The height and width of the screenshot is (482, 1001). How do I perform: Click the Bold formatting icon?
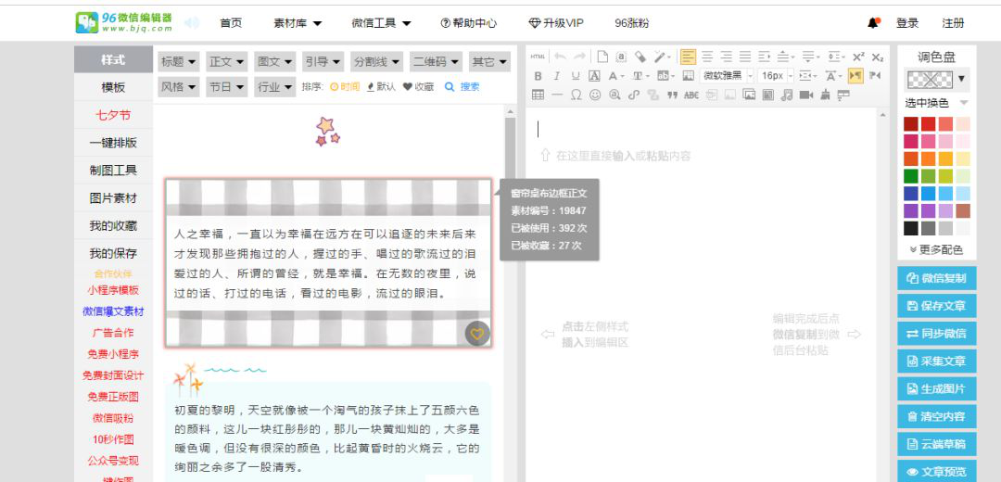coord(538,76)
